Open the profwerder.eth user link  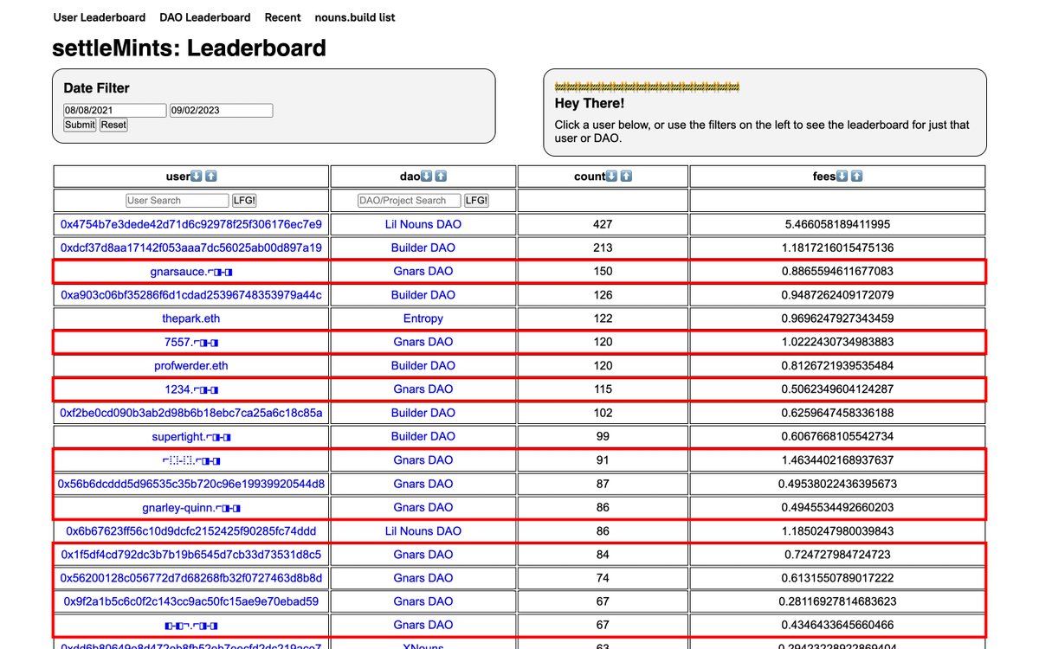coord(191,365)
